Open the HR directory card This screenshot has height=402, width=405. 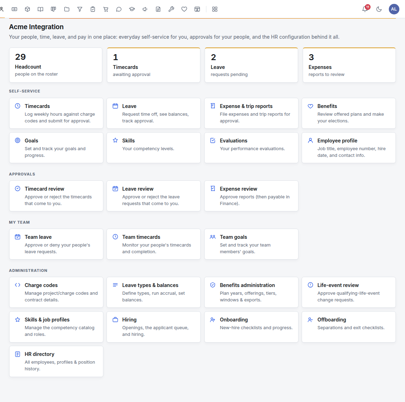tap(56, 362)
